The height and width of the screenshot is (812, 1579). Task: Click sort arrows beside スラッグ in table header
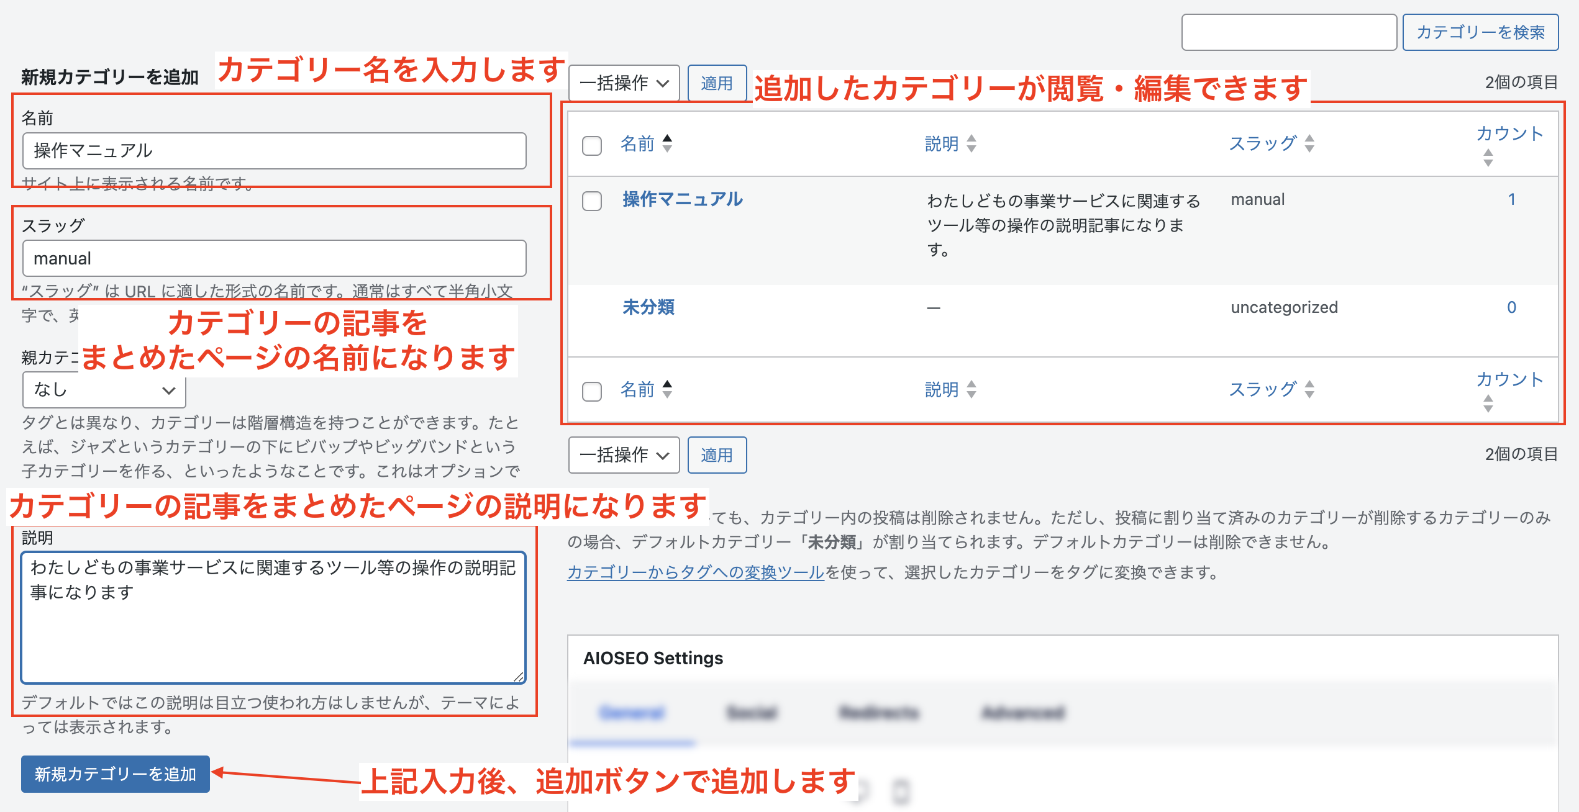point(1309,143)
